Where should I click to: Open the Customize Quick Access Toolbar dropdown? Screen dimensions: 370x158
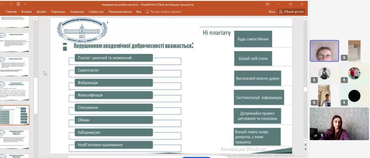pos(25,4)
